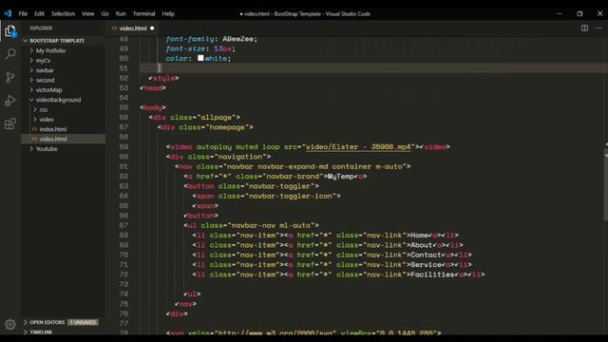
Task: Expand the TIMELINE section
Action: click(x=41, y=332)
